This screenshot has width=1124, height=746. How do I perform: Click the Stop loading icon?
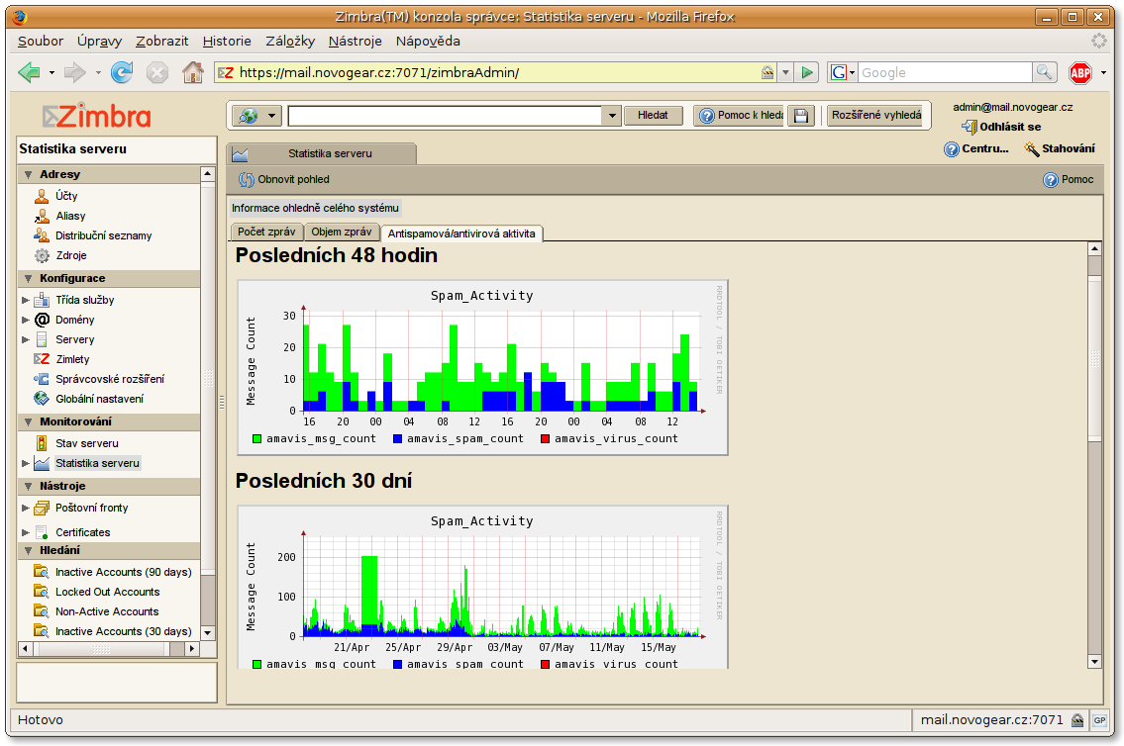tap(157, 72)
